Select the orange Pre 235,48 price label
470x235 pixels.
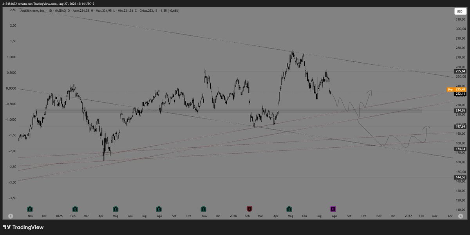tap(456, 90)
